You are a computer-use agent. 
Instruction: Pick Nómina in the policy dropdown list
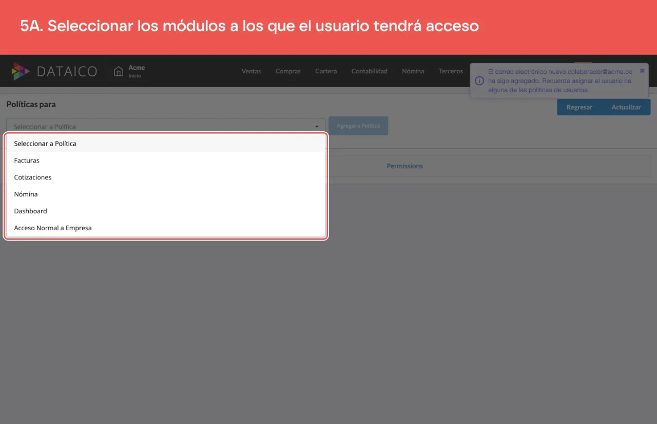coord(165,194)
